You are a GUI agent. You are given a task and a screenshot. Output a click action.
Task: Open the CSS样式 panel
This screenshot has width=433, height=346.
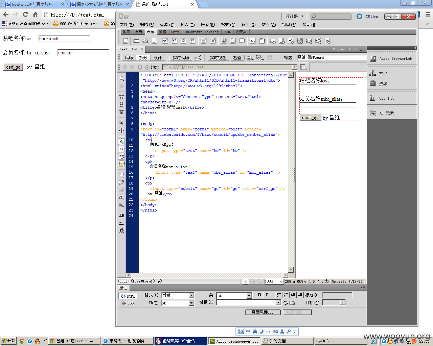[382, 98]
